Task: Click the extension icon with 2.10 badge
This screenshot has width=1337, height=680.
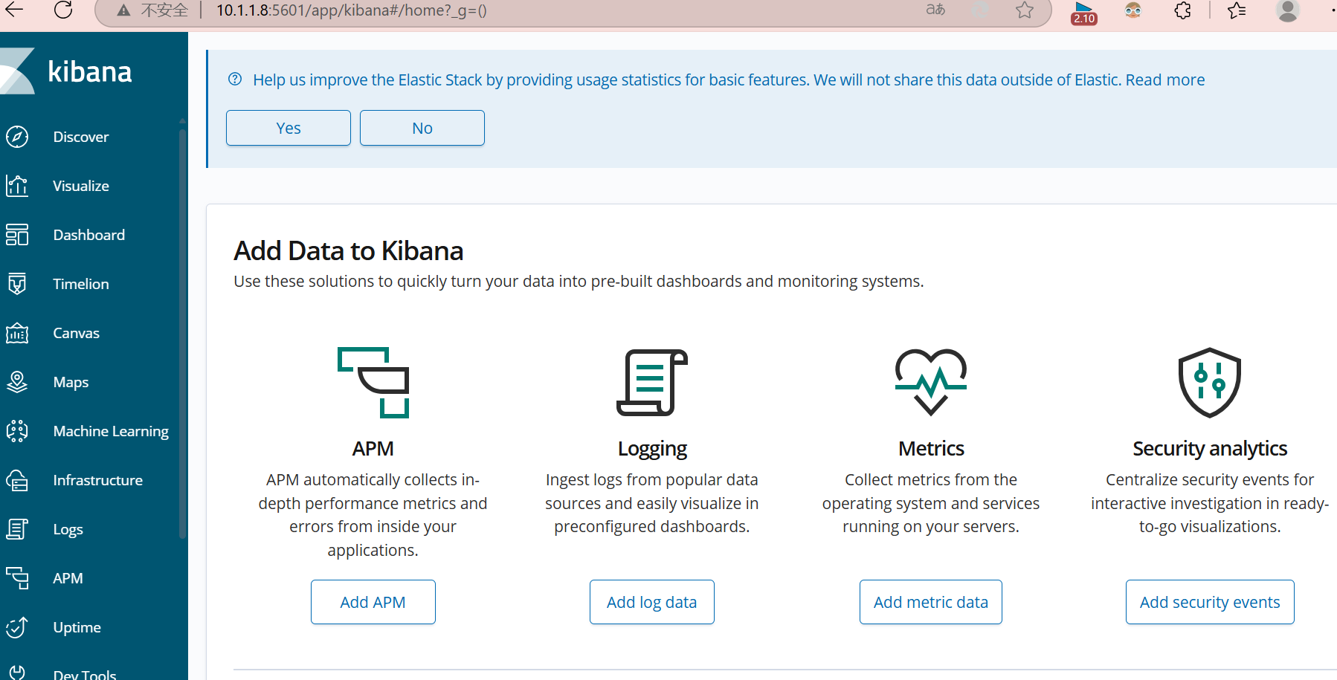Action: 1084,13
